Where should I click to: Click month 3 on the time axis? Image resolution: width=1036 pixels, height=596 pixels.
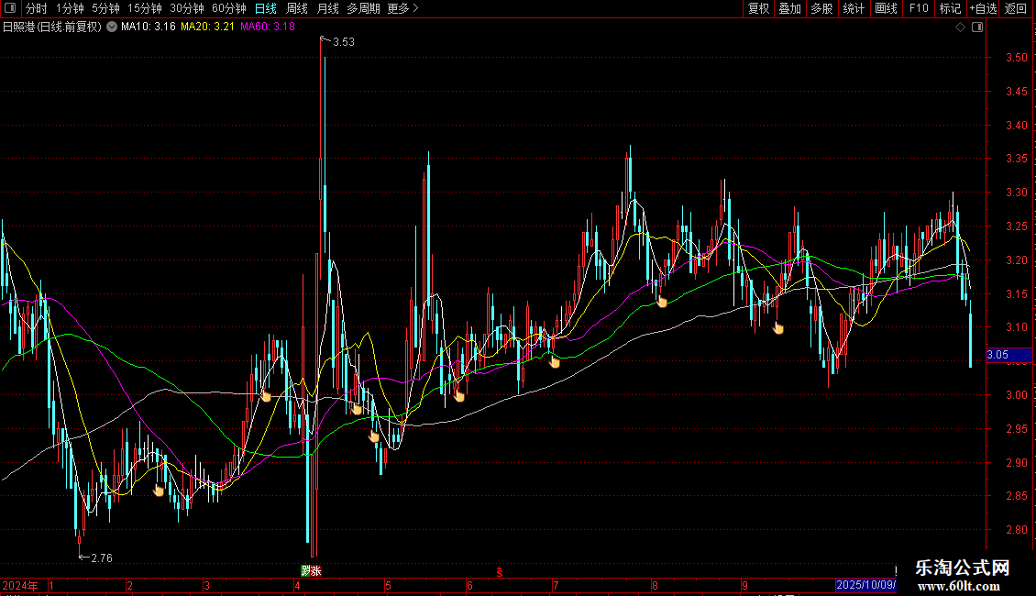207,585
